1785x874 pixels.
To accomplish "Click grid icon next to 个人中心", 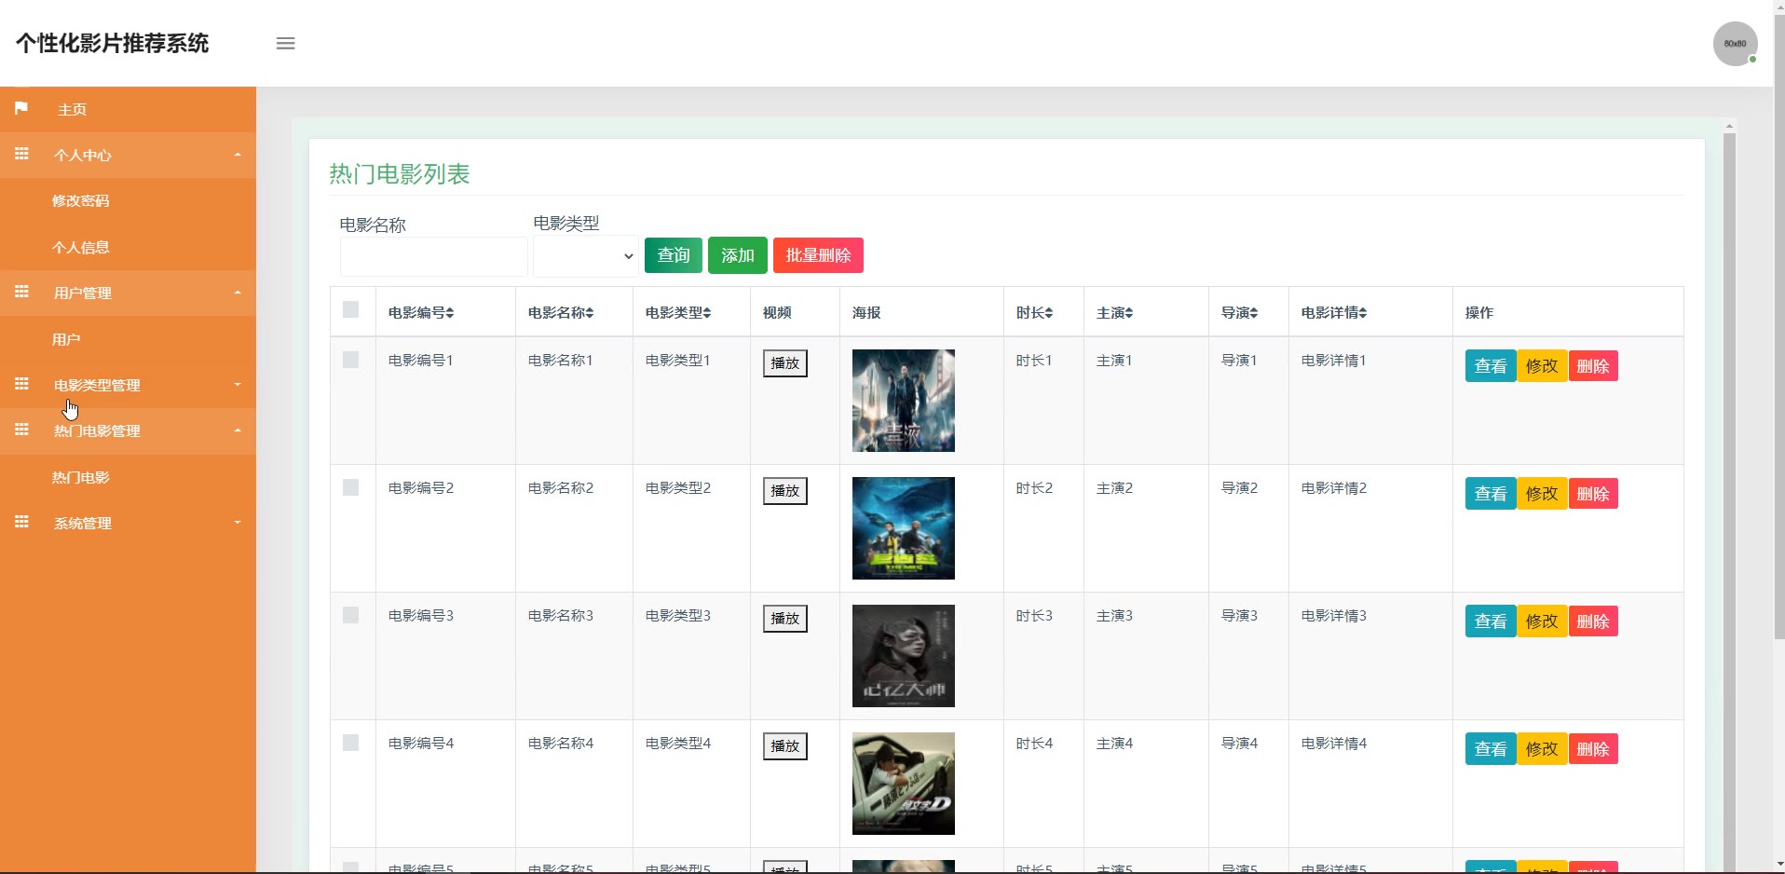I will 21,154.
